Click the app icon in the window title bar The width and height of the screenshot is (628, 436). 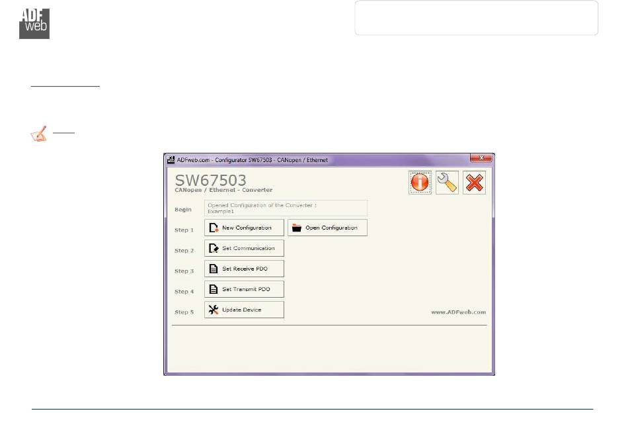(x=170, y=159)
